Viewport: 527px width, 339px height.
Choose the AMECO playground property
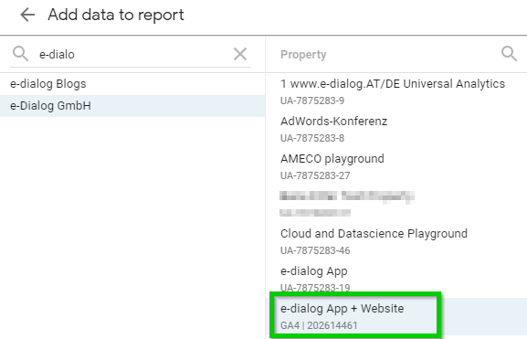(x=396, y=166)
